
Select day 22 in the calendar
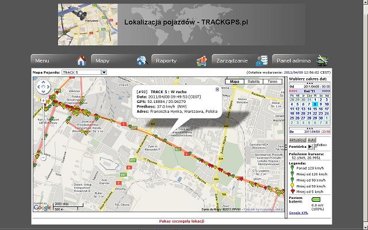[x=315, y=113]
